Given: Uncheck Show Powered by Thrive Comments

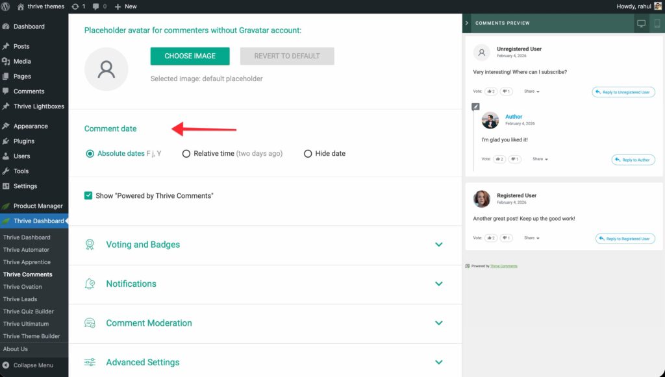Looking at the screenshot, I should [88, 195].
